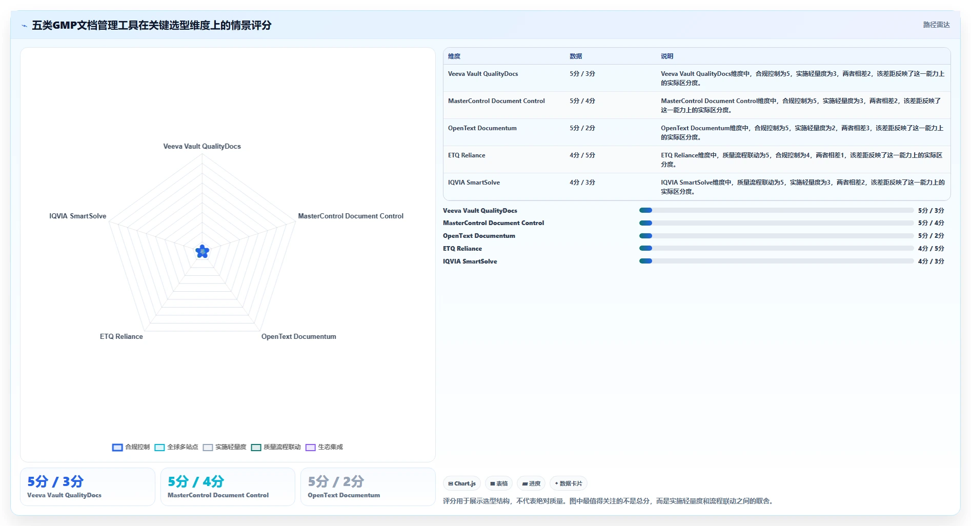The image size is (971, 526).
Task: Select the ETQ Reliance table row name
Action: pyautogui.click(x=467, y=155)
